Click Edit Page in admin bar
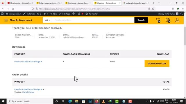 [65, 14]
